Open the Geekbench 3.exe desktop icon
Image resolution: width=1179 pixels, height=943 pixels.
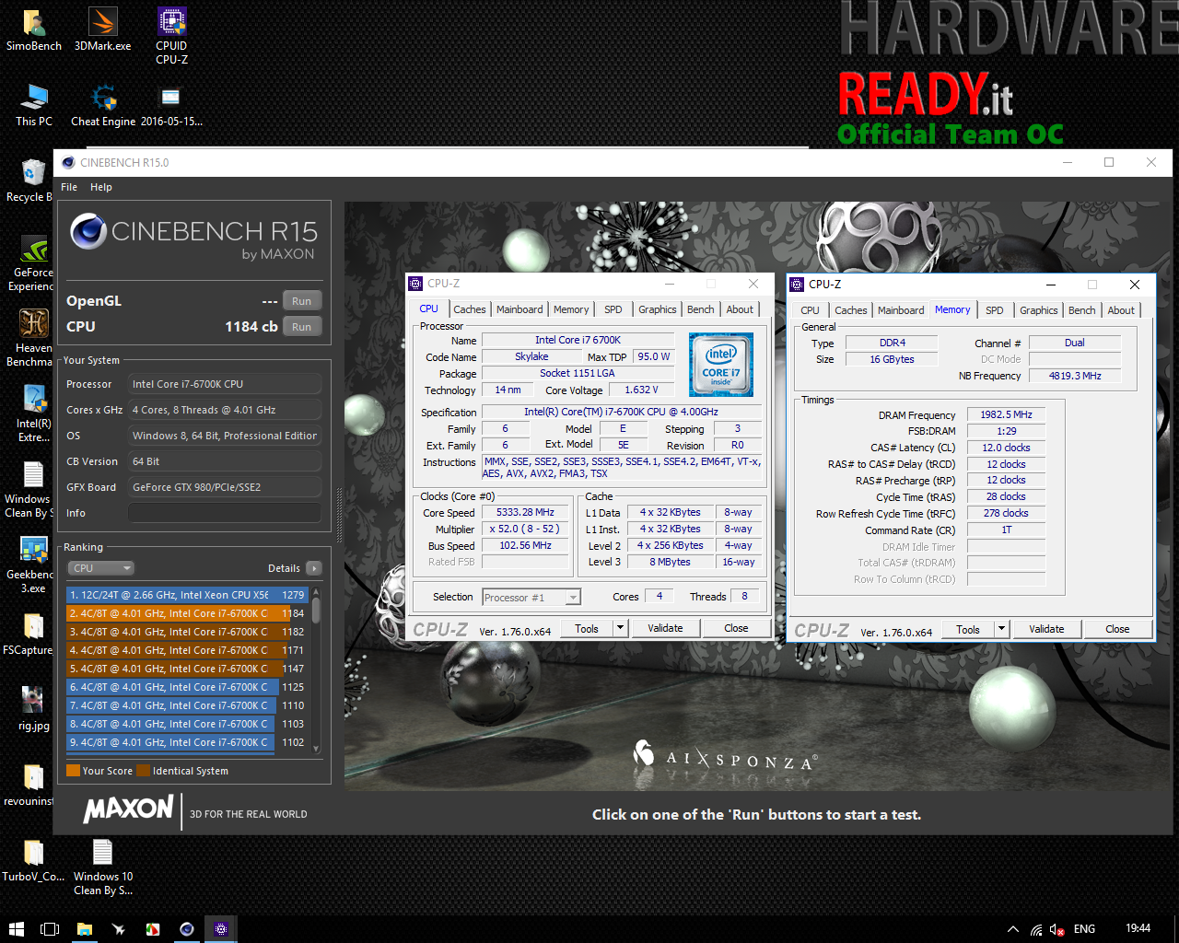[x=31, y=565]
